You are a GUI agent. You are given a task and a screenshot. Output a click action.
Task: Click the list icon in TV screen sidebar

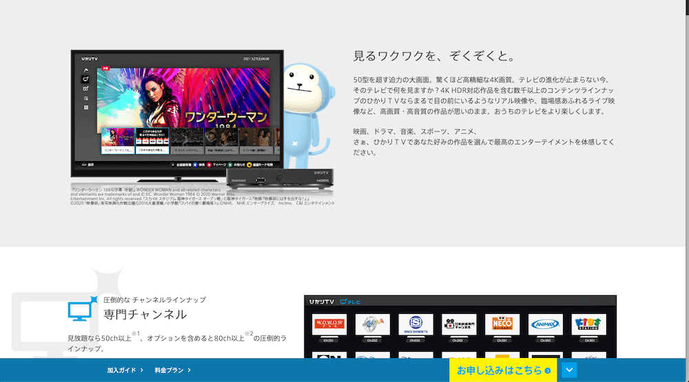(86, 98)
